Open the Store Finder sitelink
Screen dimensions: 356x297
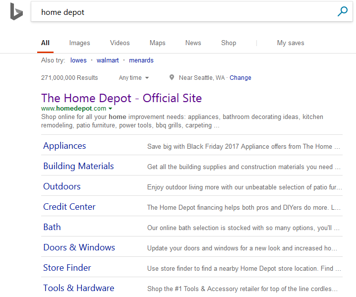click(x=67, y=268)
